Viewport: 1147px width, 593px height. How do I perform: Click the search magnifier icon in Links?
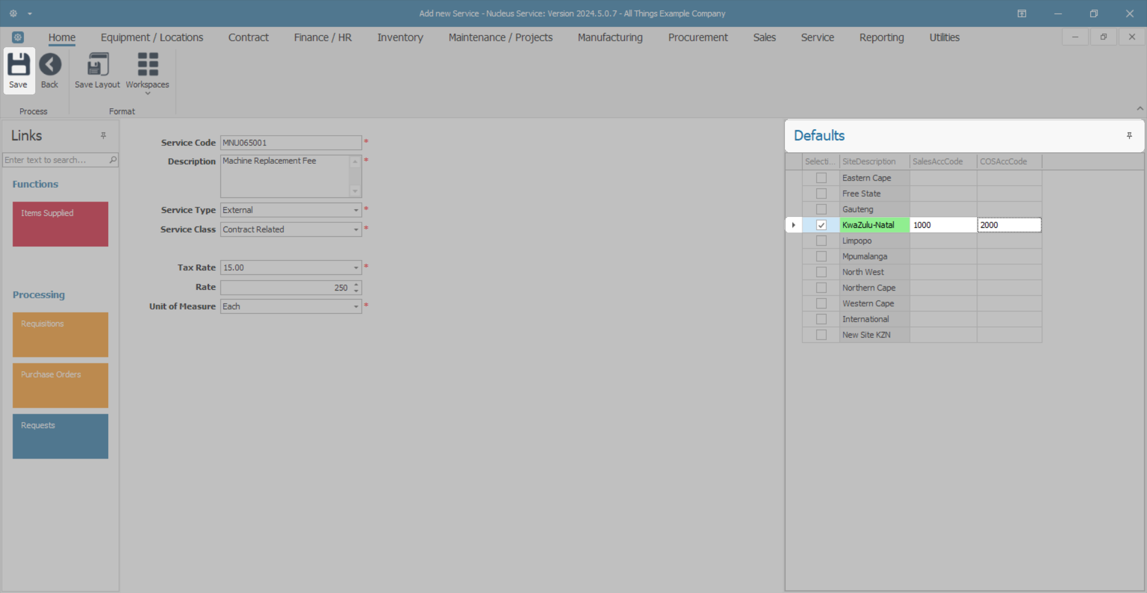coord(113,160)
